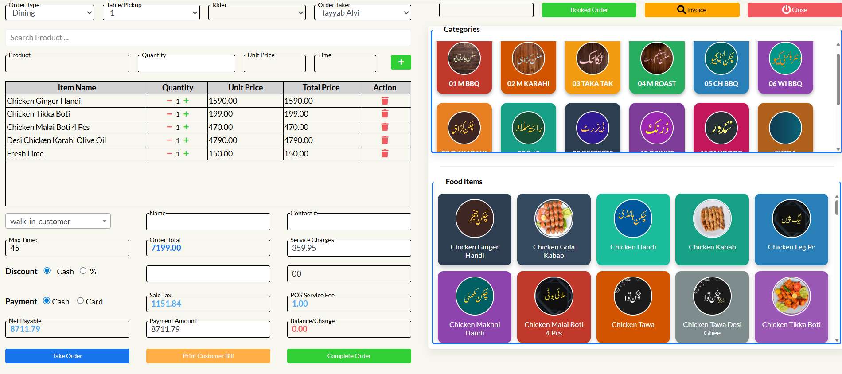Image resolution: width=842 pixels, height=374 pixels.
Task: Click Print Customer Bill button
Action: [x=208, y=356]
